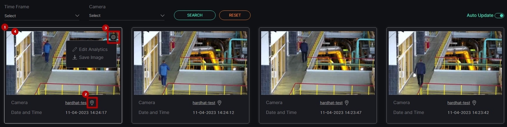Click the download icon beside Save Image
507x127 pixels.
(x=75, y=57)
